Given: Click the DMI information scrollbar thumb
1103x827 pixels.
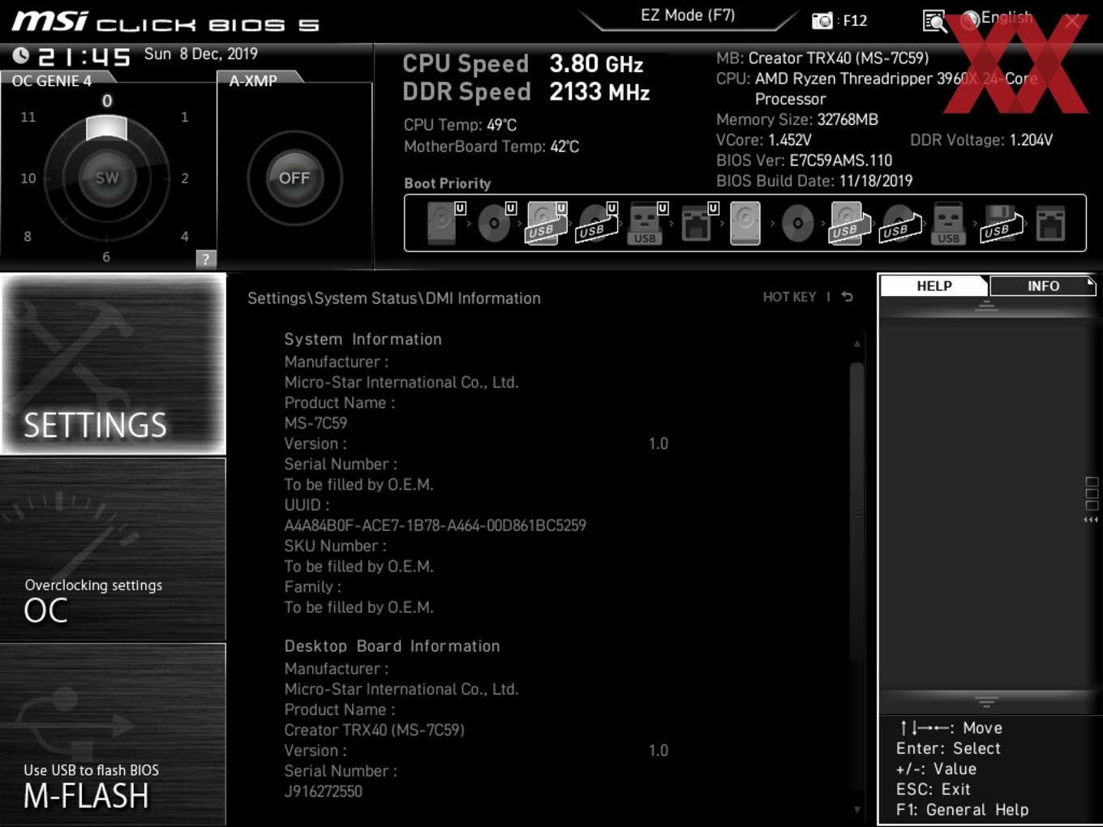Looking at the screenshot, I should [856, 513].
